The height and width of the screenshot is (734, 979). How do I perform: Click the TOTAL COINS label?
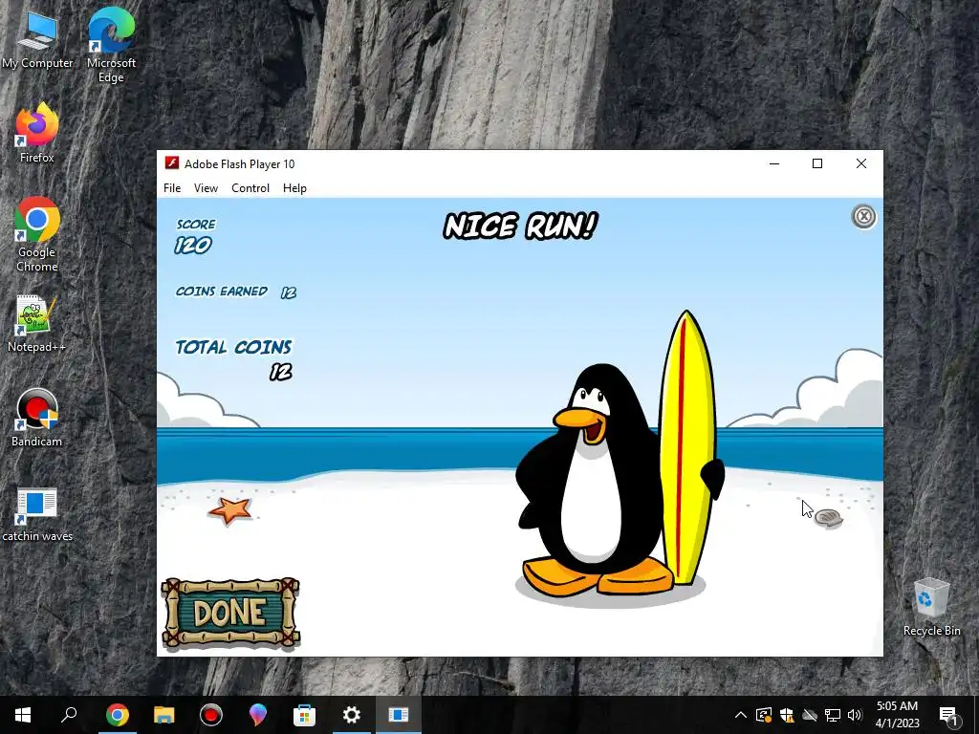tap(233, 347)
